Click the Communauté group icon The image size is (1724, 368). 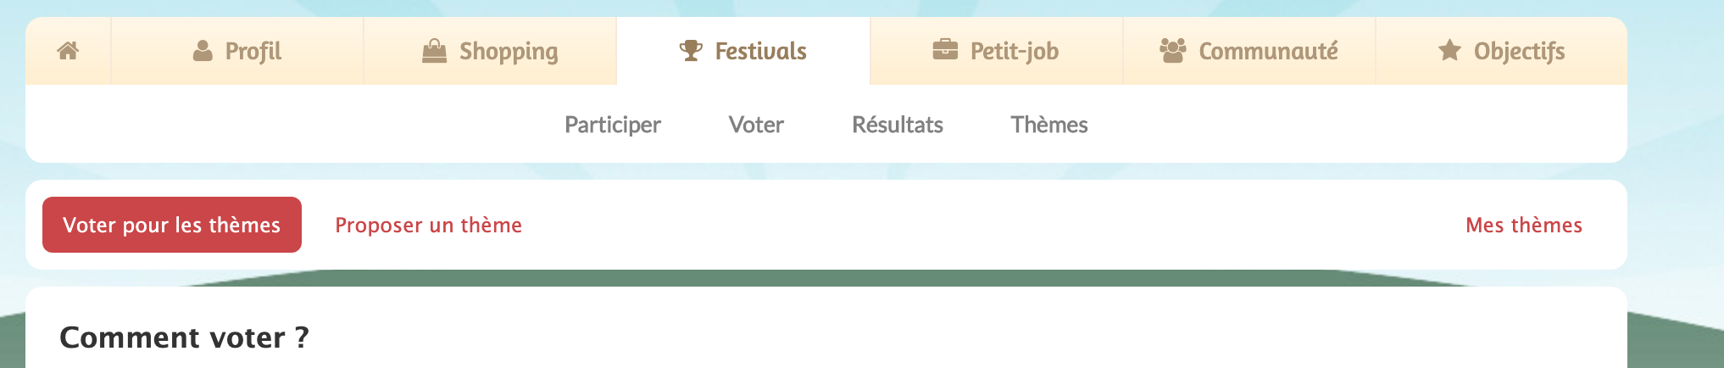point(1172,51)
